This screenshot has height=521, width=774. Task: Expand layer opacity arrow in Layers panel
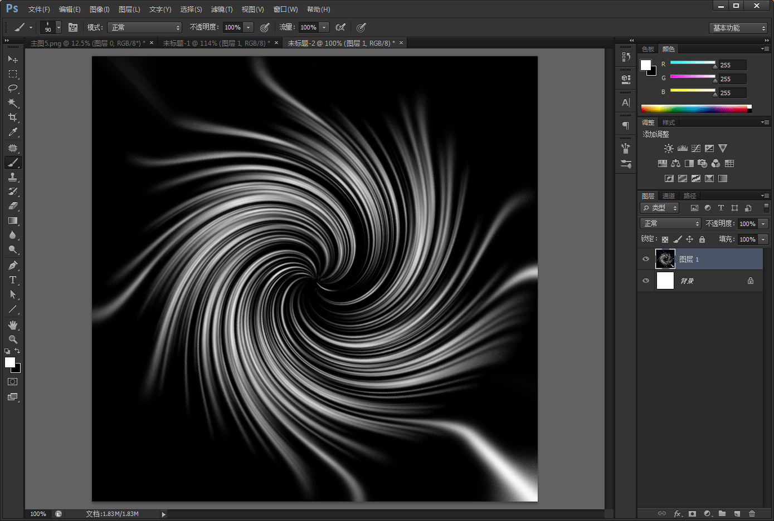pyautogui.click(x=763, y=224)
